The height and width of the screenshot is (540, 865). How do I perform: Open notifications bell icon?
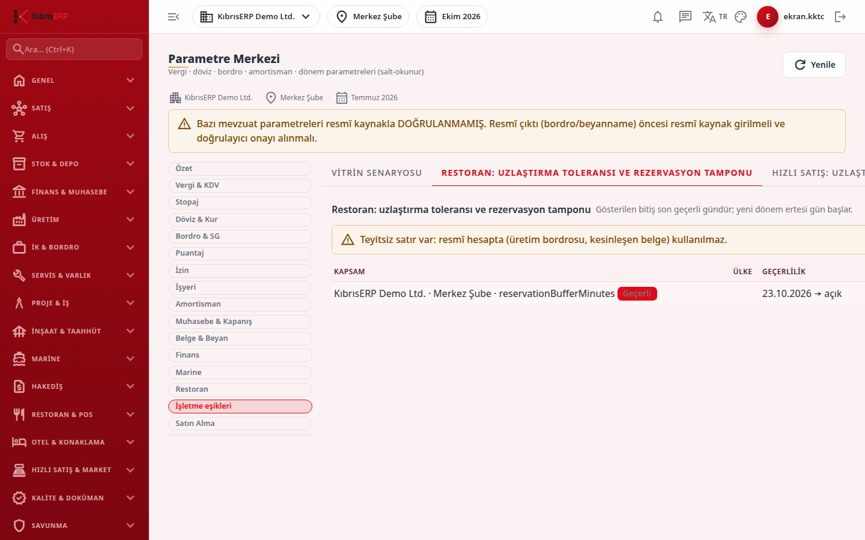[658, 17]
